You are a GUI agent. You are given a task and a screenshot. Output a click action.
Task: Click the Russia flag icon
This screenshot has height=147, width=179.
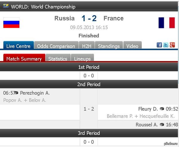[11, 23]
